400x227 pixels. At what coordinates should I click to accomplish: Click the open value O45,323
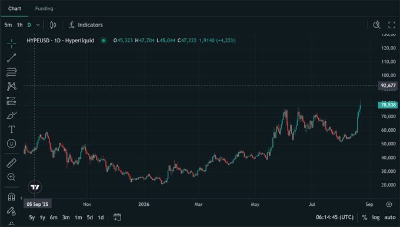click(x=123, y=41)
